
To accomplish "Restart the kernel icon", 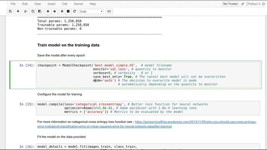I will point(74,11).
